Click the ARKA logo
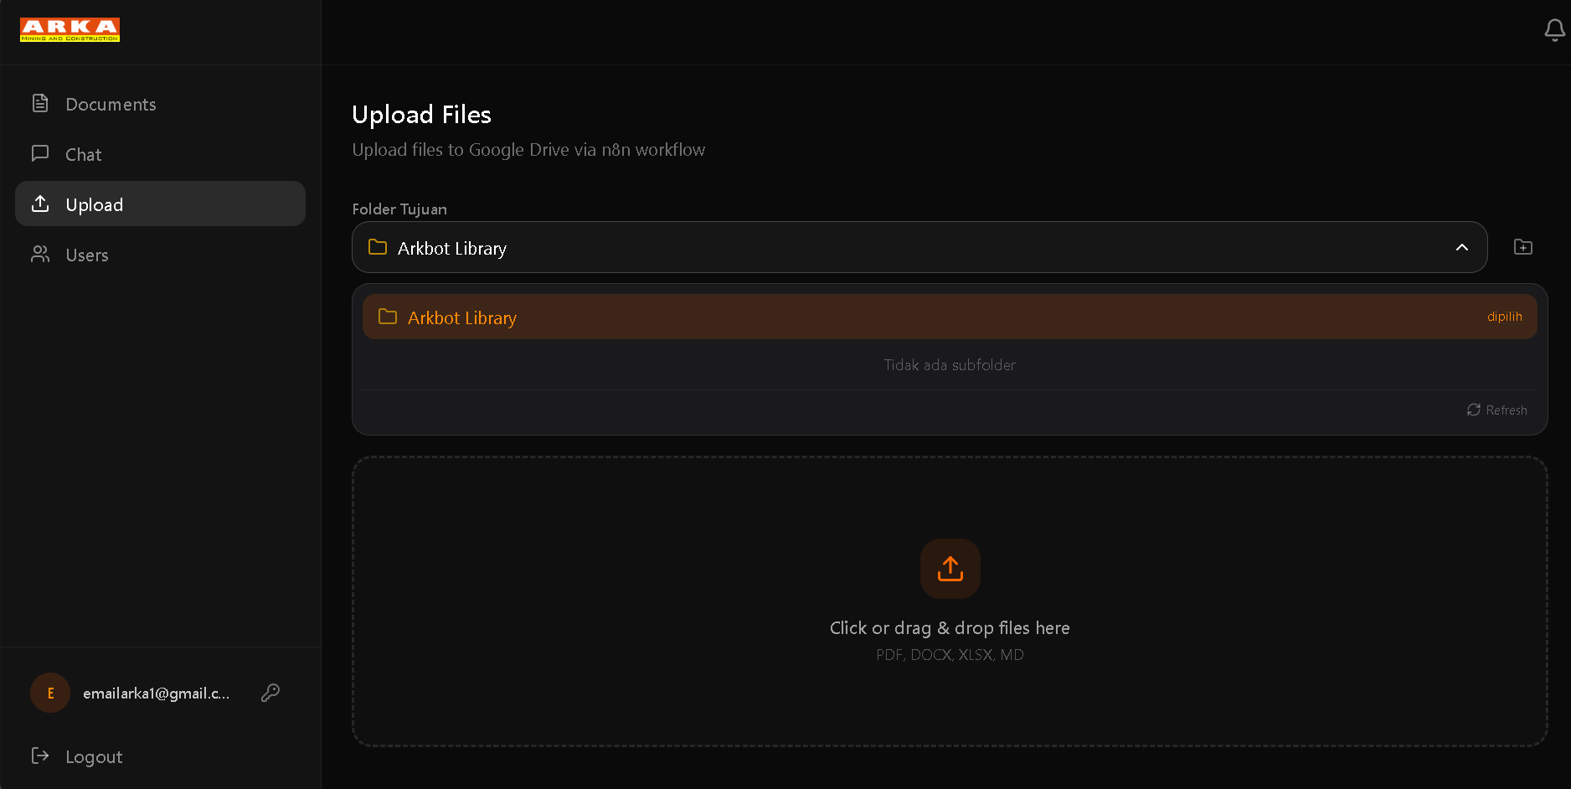The width and height of the screenshot is (1571, 789). 70,30
